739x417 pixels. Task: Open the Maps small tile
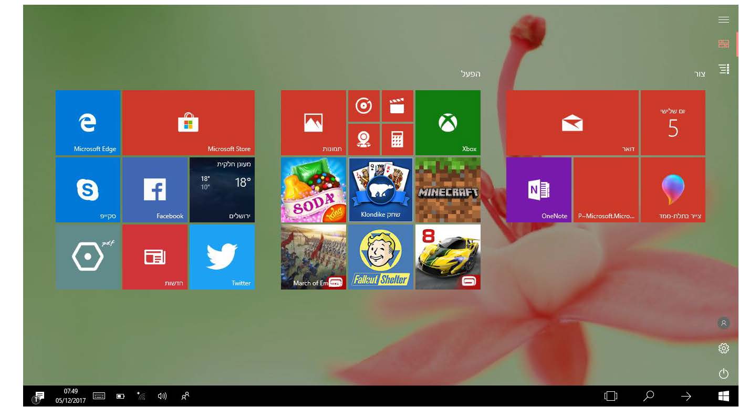(364, 140)
